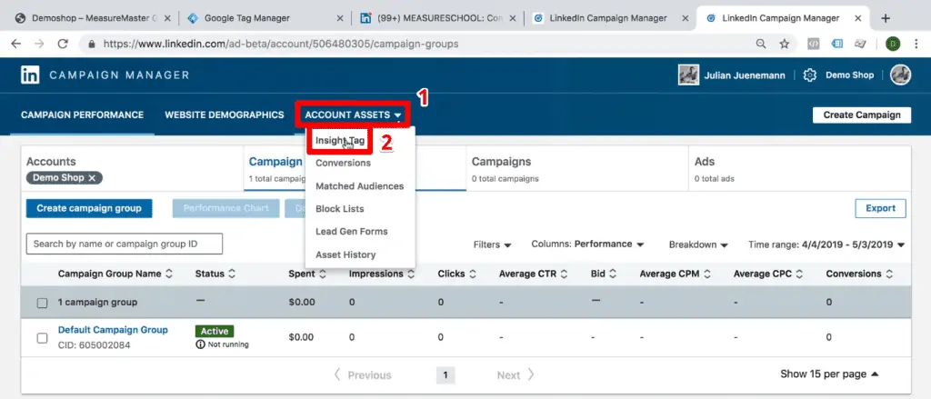Sort by Average CPC column
This screenshot has width=931, height=399.
point(799,274)
